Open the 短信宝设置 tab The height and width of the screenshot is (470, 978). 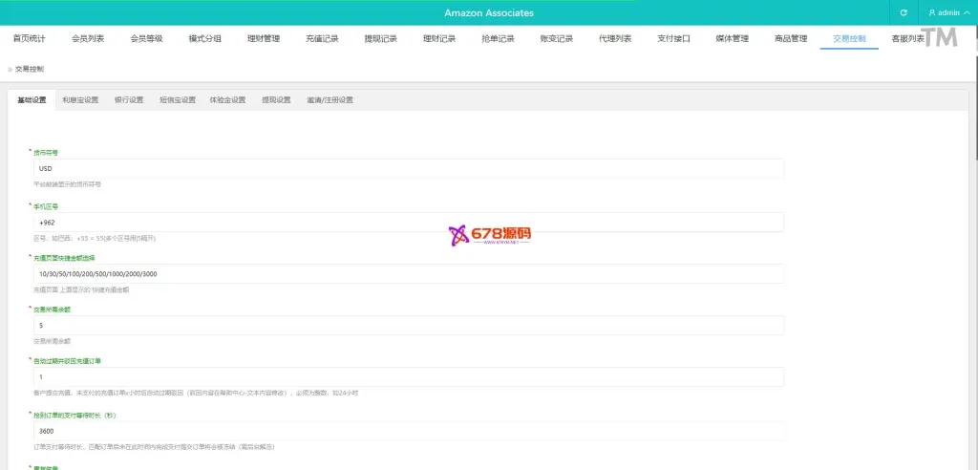point(177,99)
